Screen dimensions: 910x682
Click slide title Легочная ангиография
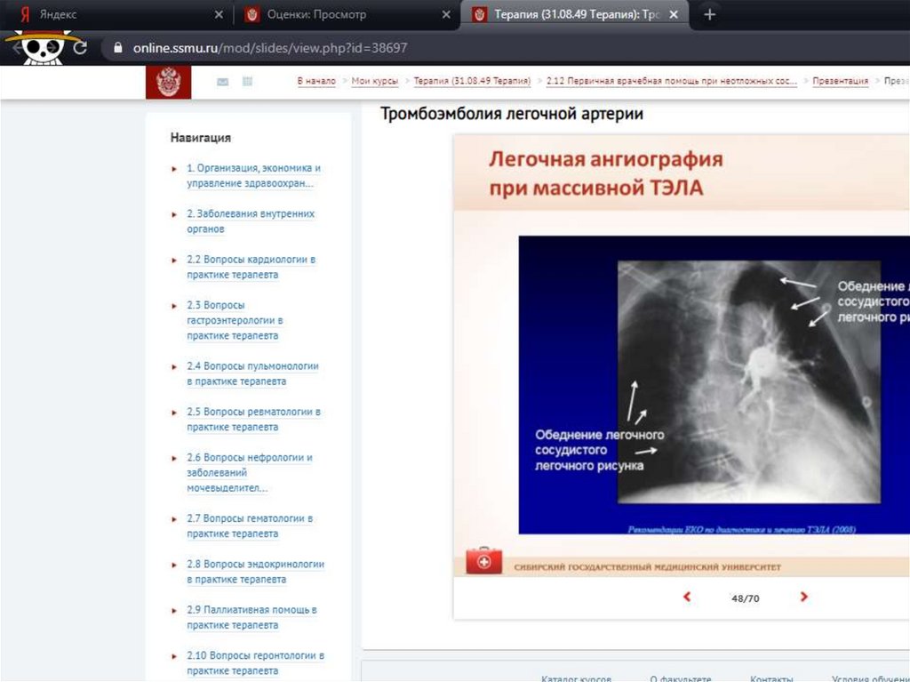tap(606, 173)
